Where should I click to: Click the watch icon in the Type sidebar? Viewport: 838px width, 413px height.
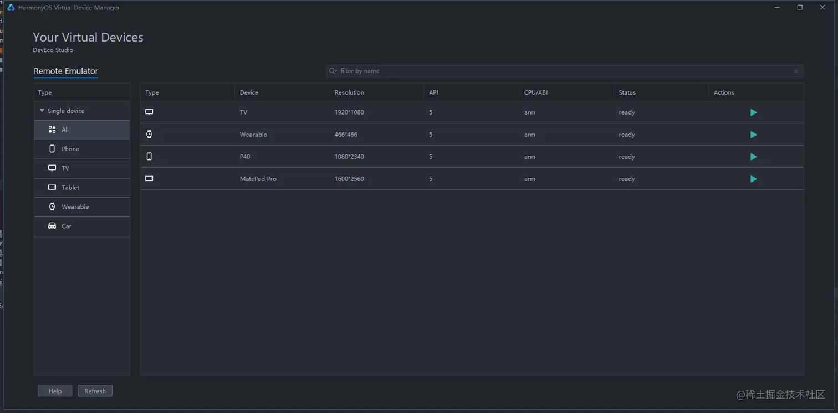(x=52, y=206)
